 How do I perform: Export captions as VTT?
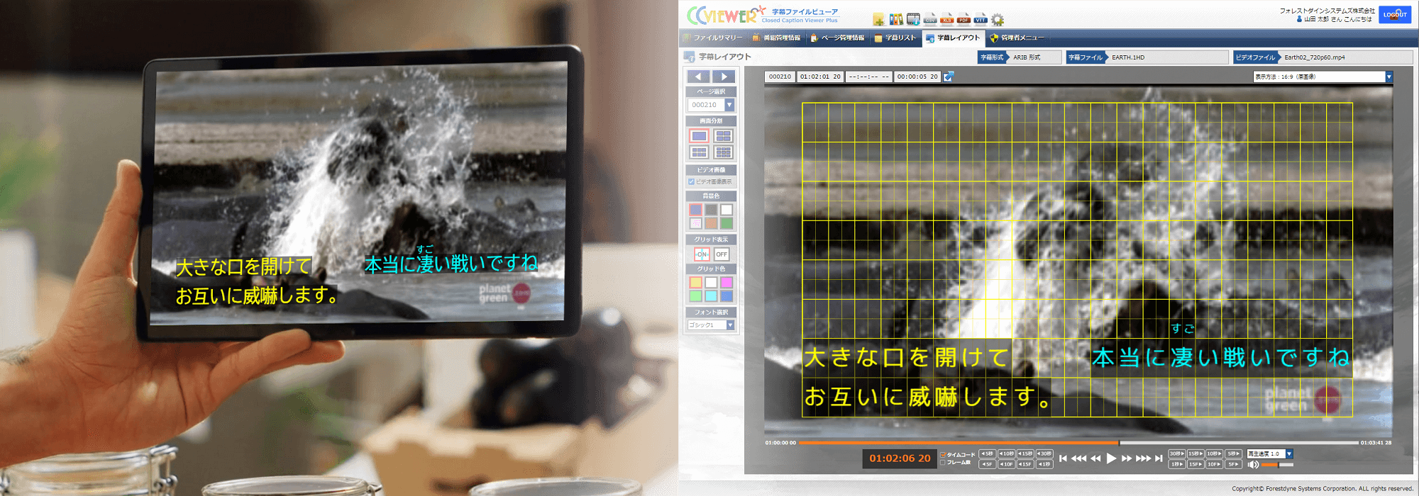click(981, 19)
